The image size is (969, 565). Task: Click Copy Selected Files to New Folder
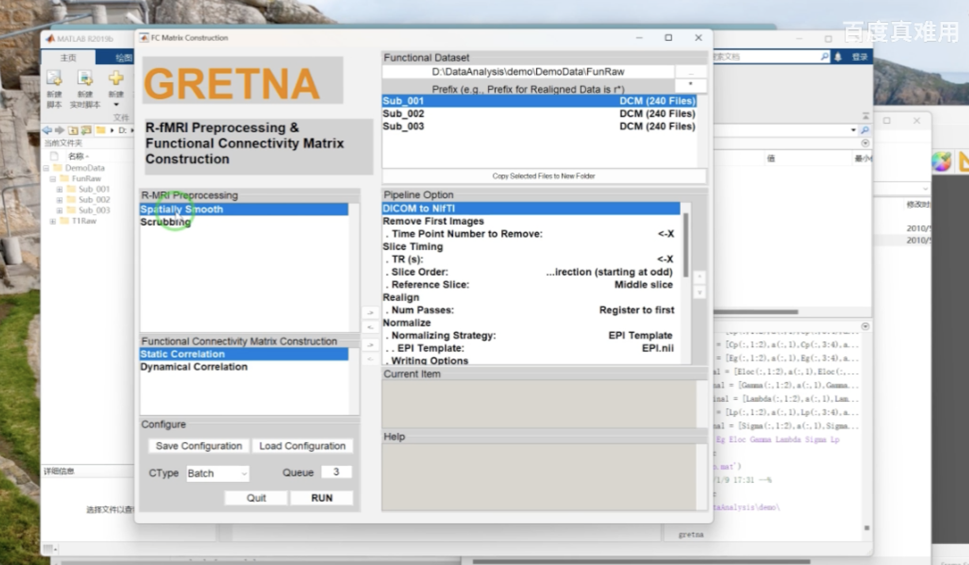pos(544,176)
